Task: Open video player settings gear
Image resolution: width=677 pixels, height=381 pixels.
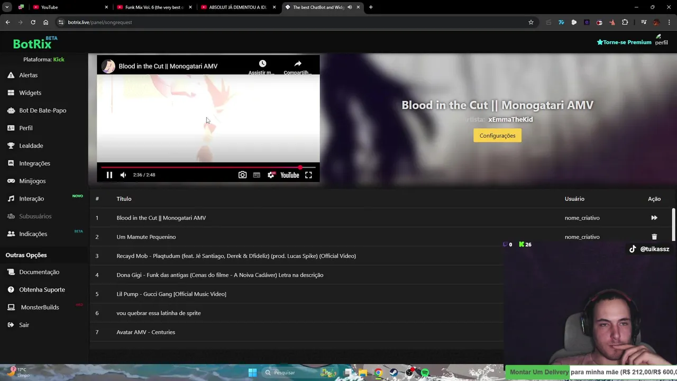Action: coord(271,175)
